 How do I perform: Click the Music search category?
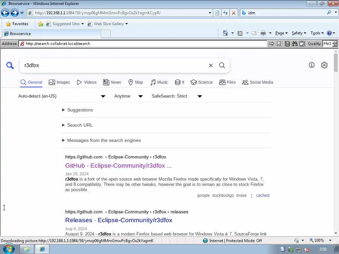click(x=159, y=82)
